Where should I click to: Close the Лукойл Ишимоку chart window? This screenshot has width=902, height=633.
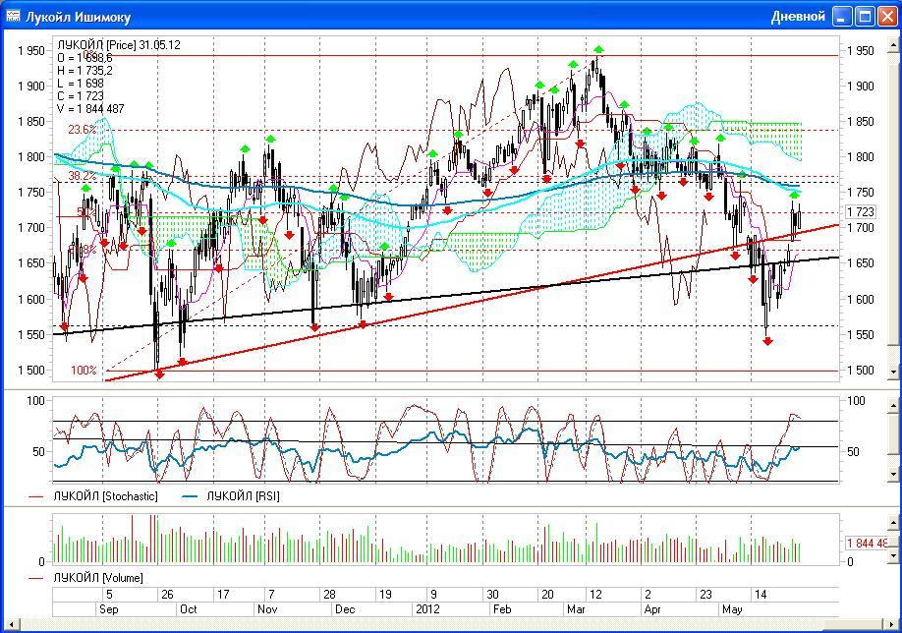[887, 16]
